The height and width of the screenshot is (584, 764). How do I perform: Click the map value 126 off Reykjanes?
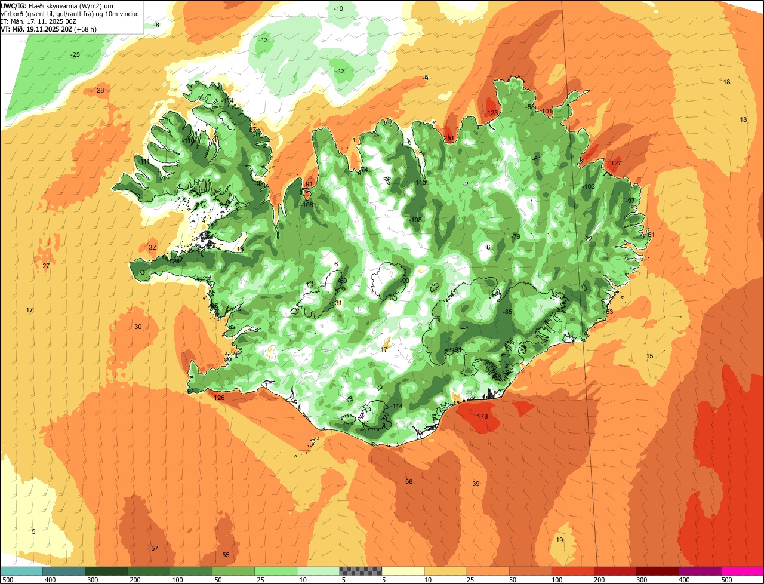click(x=219, y=398)
